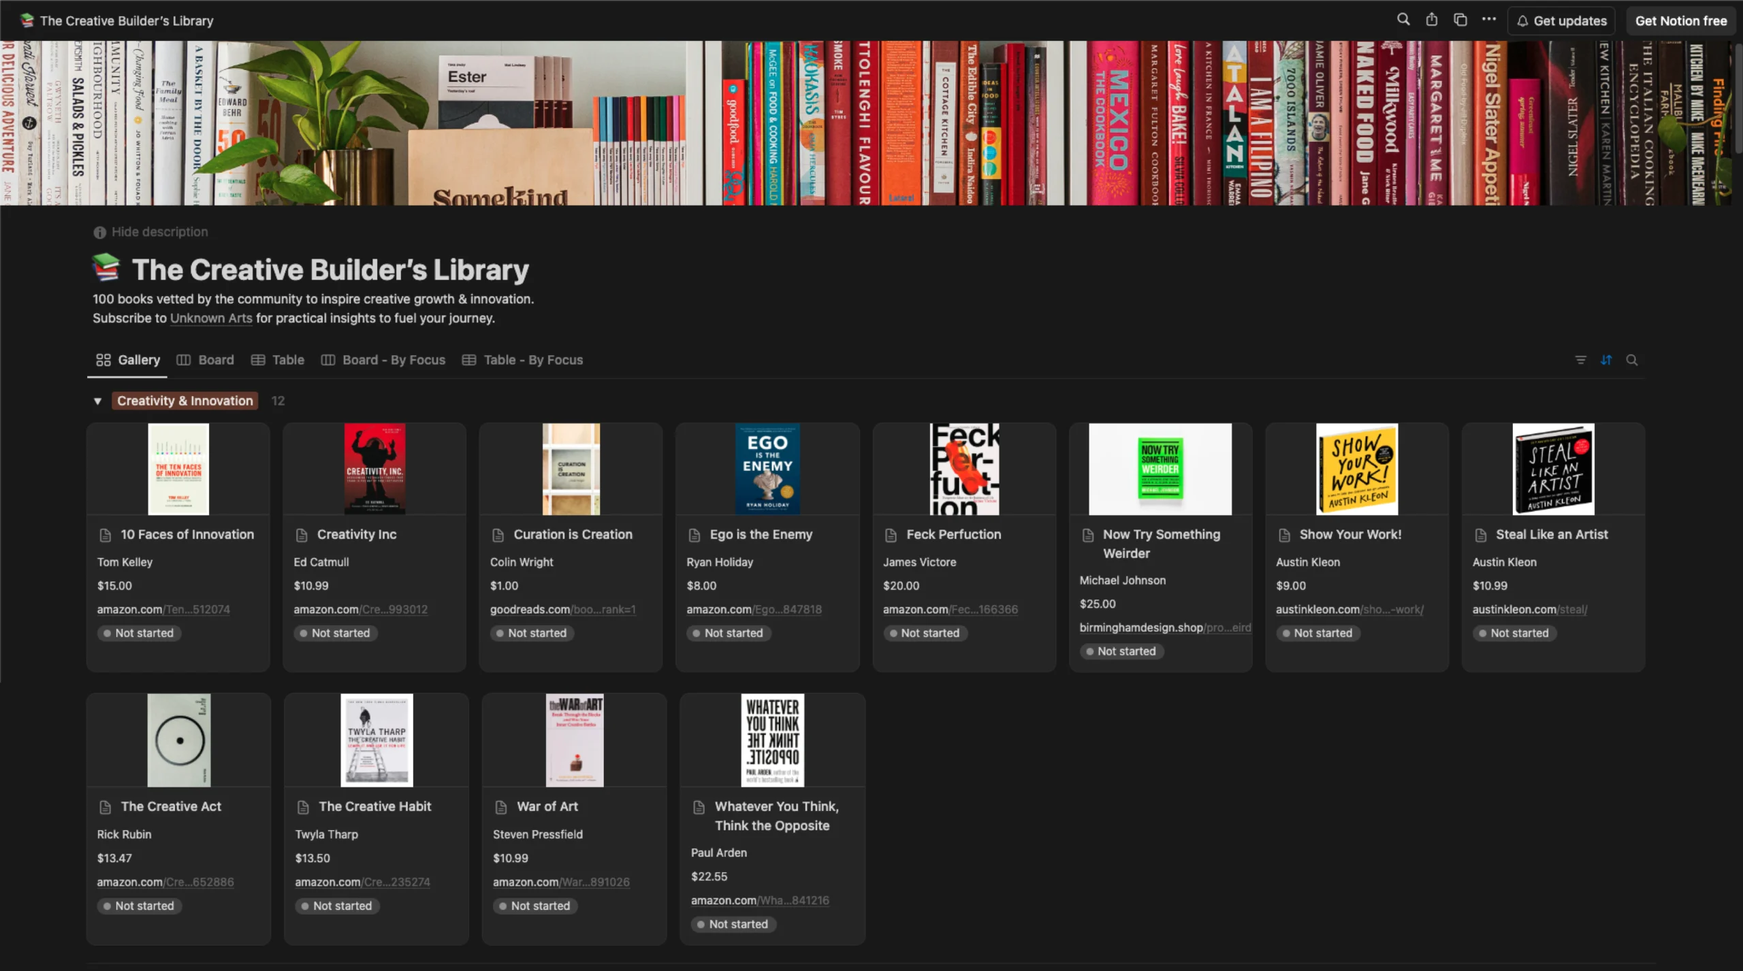Image resolution: width=1743 pixels, height=971 pixels.
Task: Click the page icon for Feck Perfuction
Action: [891, 535]
